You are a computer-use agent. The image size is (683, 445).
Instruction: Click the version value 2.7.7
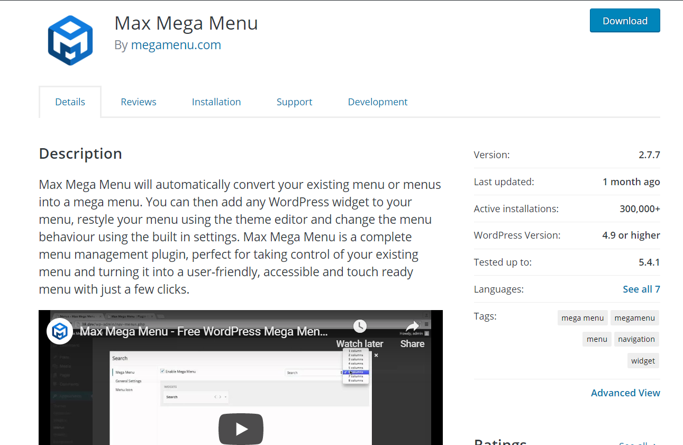tap(649, 155)
